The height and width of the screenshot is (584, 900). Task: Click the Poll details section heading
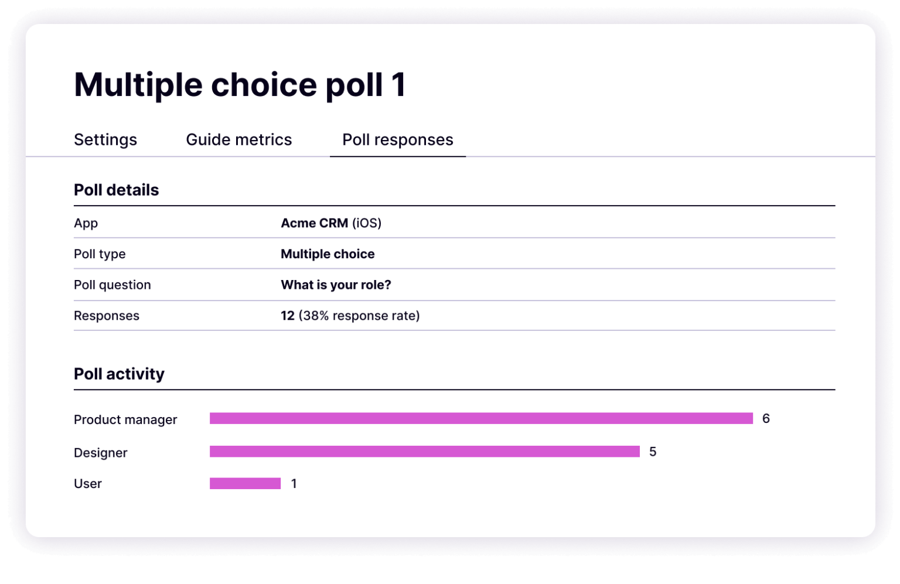pos(116,190)
